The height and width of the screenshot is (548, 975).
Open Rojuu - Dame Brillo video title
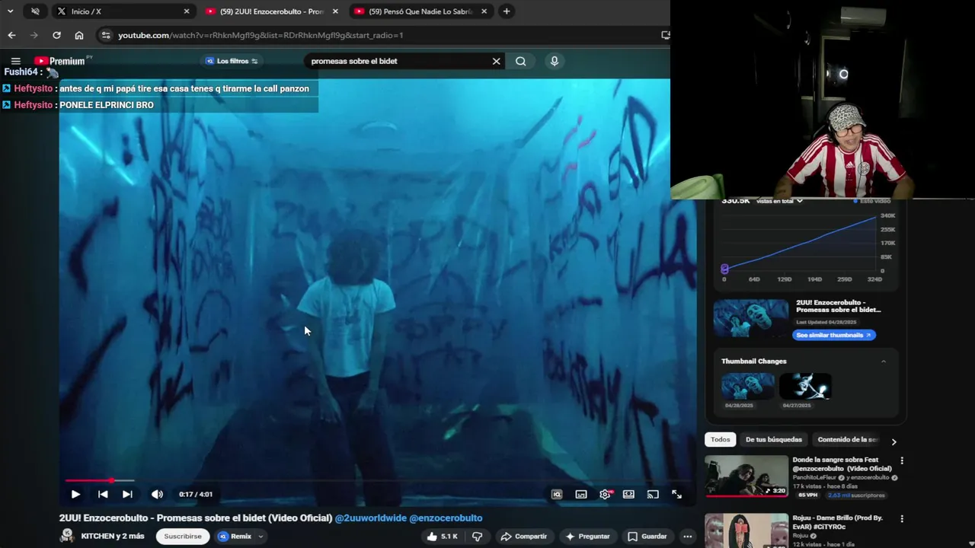(x=837, y=521)
